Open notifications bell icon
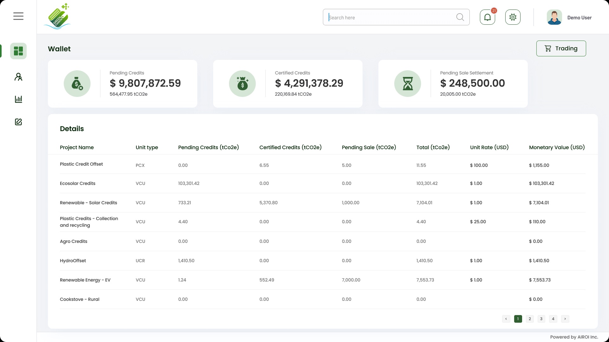Screen dimensions: 609x342 (x=488, y=17)
